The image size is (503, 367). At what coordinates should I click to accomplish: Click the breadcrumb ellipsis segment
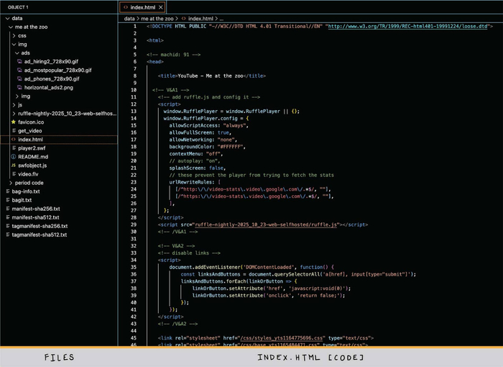pos(221,19)
